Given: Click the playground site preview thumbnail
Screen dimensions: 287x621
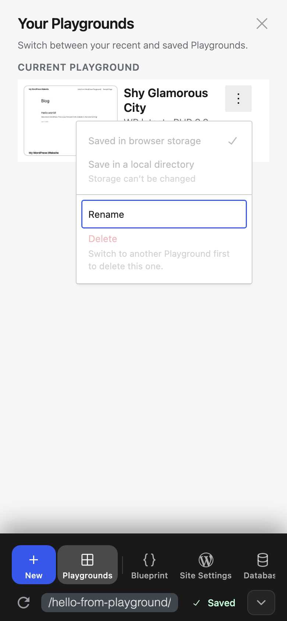Looking at the screenshot, I should [71, 121].
